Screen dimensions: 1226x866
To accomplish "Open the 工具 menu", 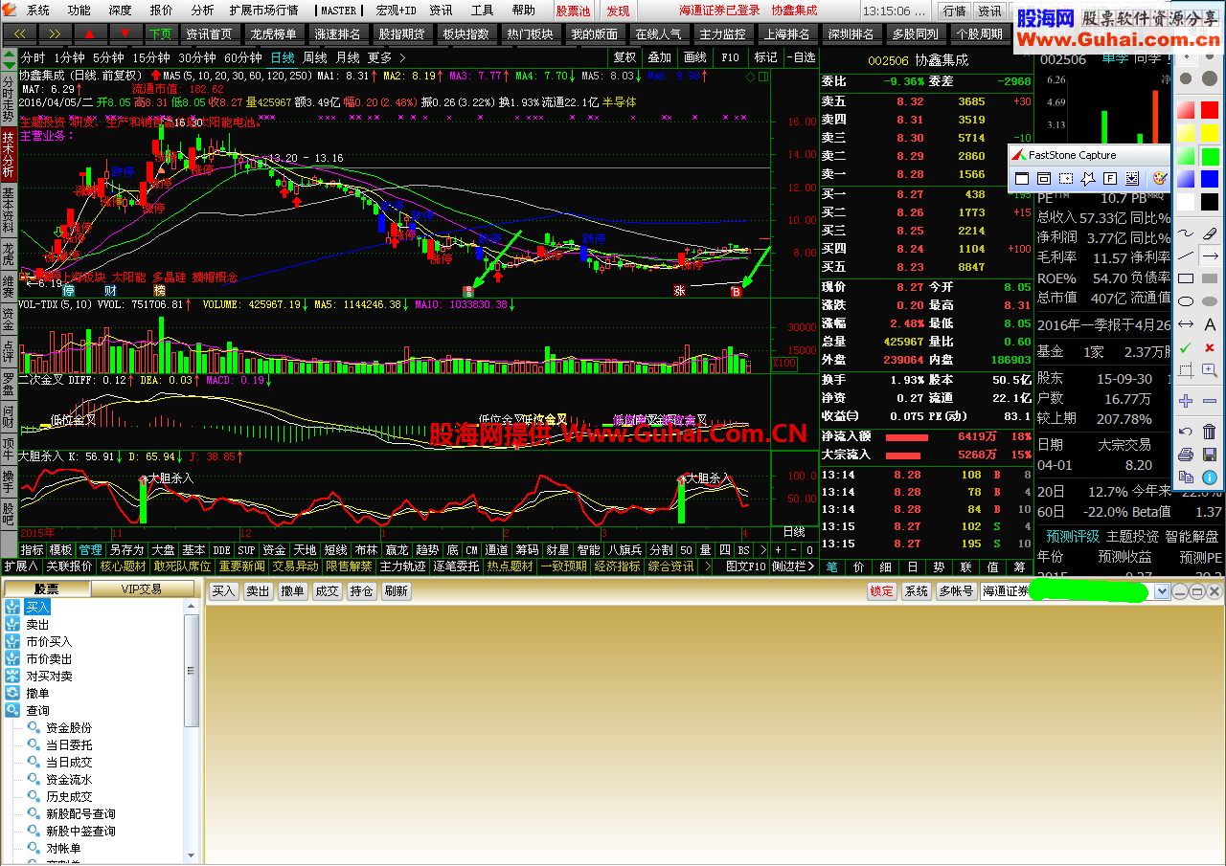I will (x=482, y=11).
